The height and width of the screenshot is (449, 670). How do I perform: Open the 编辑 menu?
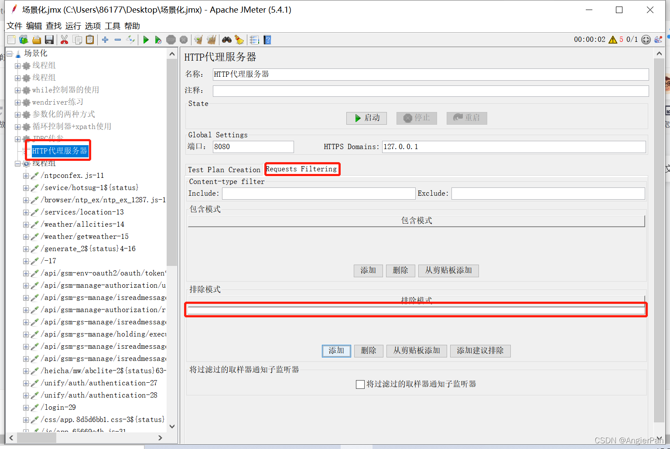click(x=34, y=26)
